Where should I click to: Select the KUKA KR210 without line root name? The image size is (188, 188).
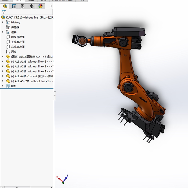[22, 17]
